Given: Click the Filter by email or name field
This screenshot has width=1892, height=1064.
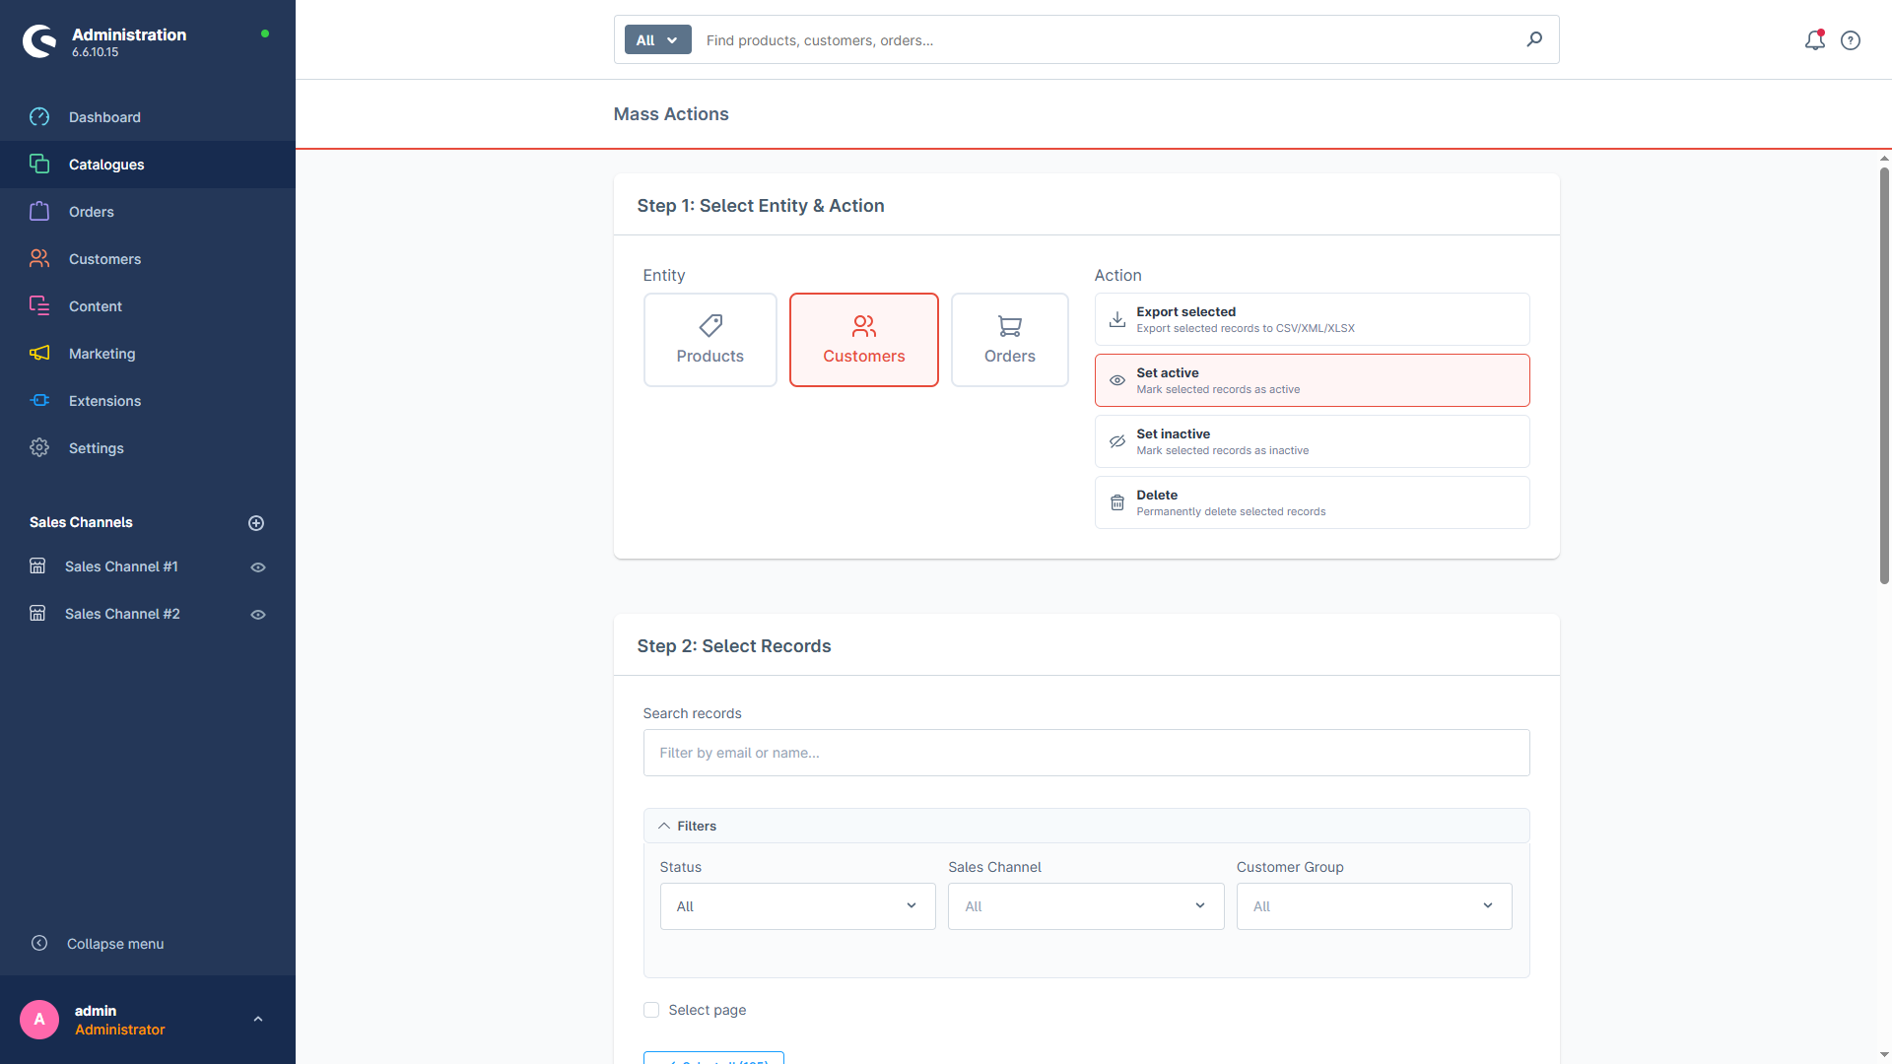Looking at the screenshot, I should tap(1086, 753).
